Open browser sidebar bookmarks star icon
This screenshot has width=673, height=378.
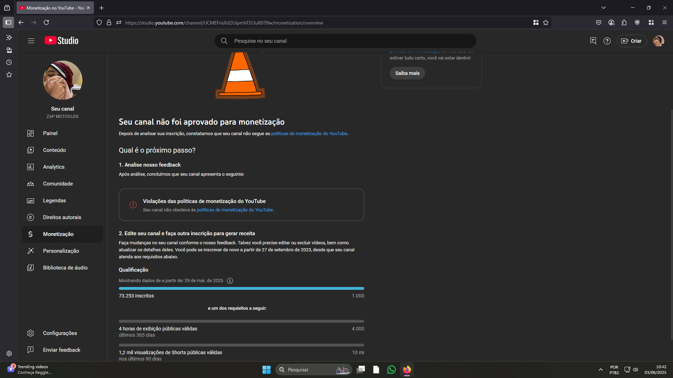(x=9, y=75)
